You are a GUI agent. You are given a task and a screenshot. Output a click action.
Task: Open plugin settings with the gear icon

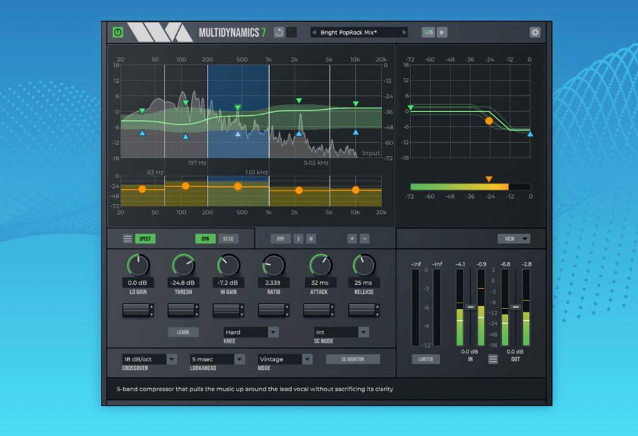point(535,32)
